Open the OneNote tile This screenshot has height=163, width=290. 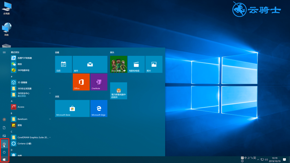99,82
